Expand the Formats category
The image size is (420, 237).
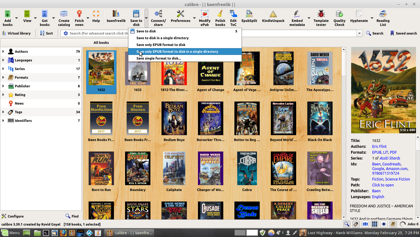3,77
